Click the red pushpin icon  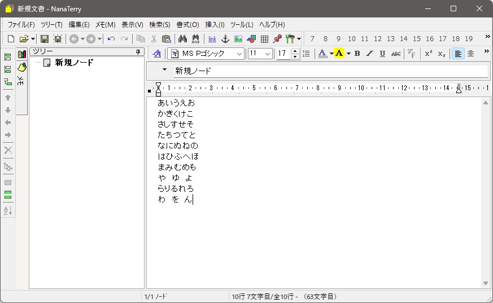pos(277,39)
